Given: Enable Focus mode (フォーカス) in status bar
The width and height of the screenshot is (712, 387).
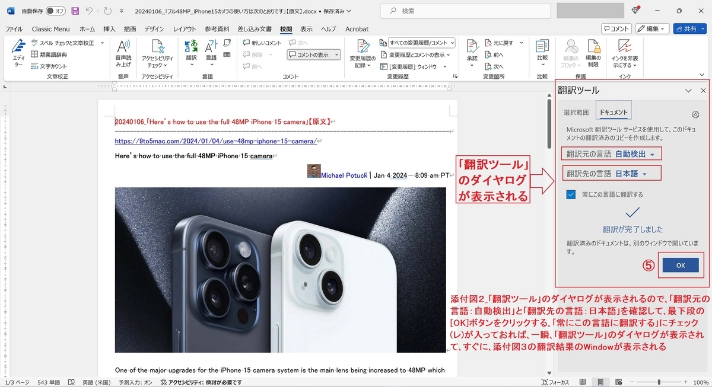Looking at the screenshot, I should pos(557,382).
